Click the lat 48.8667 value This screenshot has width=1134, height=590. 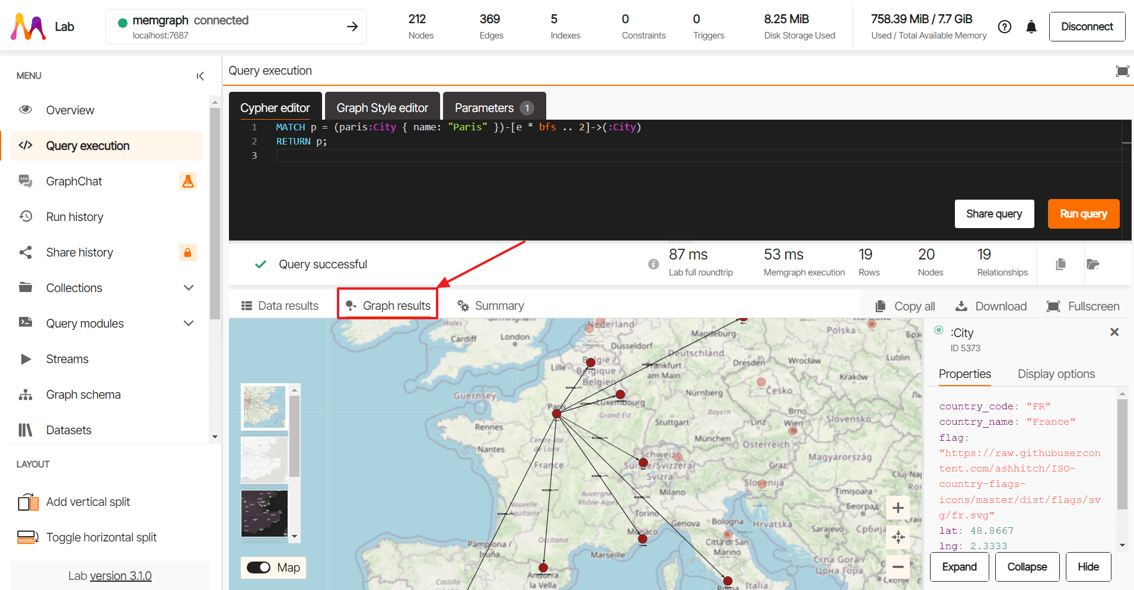pyautogui.click(x=992, y=531)
